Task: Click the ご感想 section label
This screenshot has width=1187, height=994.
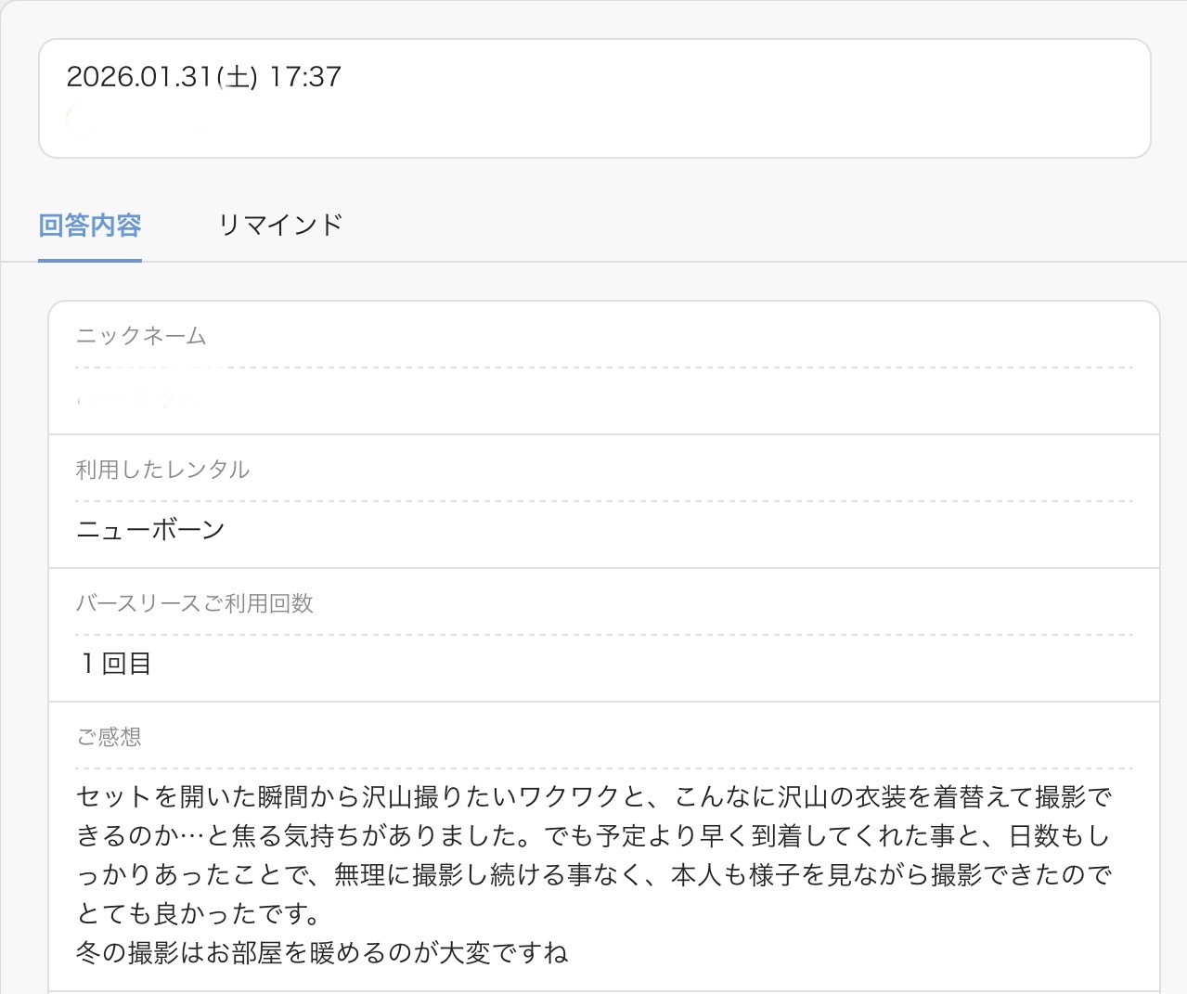Action: (109, 737)
